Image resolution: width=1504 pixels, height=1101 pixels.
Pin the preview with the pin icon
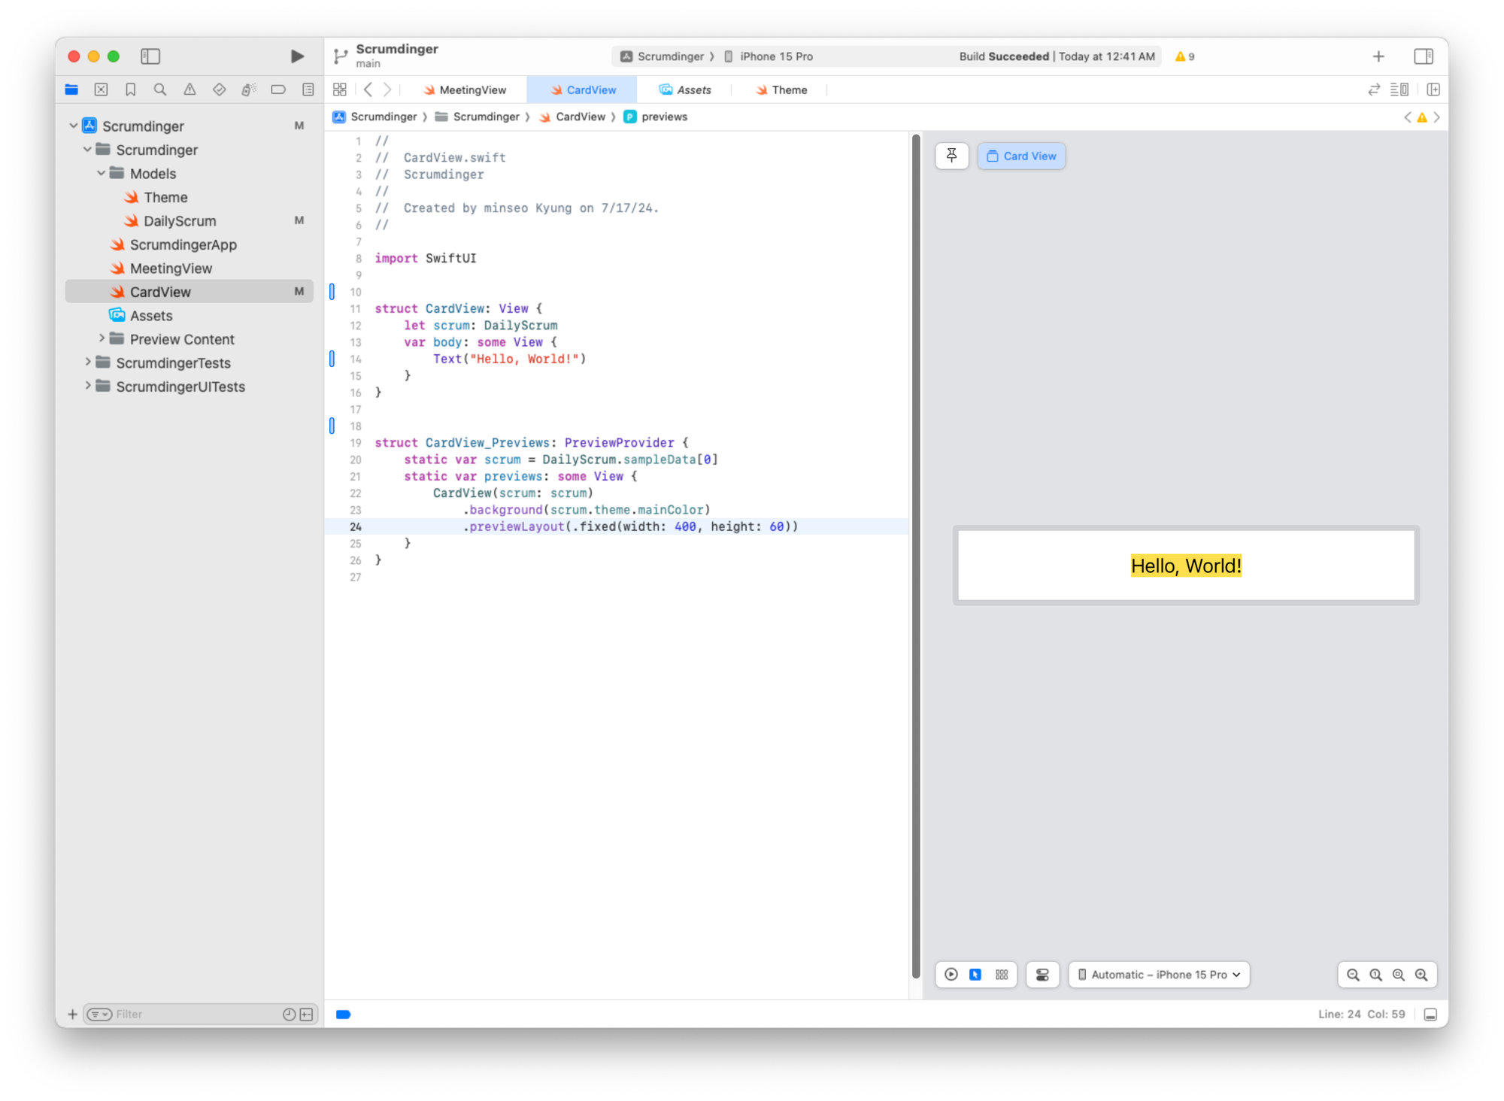pyautogui.click(x=951, y=156)
